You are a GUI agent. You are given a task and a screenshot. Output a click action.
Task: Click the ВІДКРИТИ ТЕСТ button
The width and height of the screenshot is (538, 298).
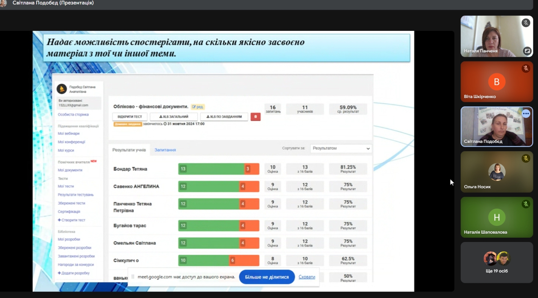pyautogui.click(x=130, y=117)
